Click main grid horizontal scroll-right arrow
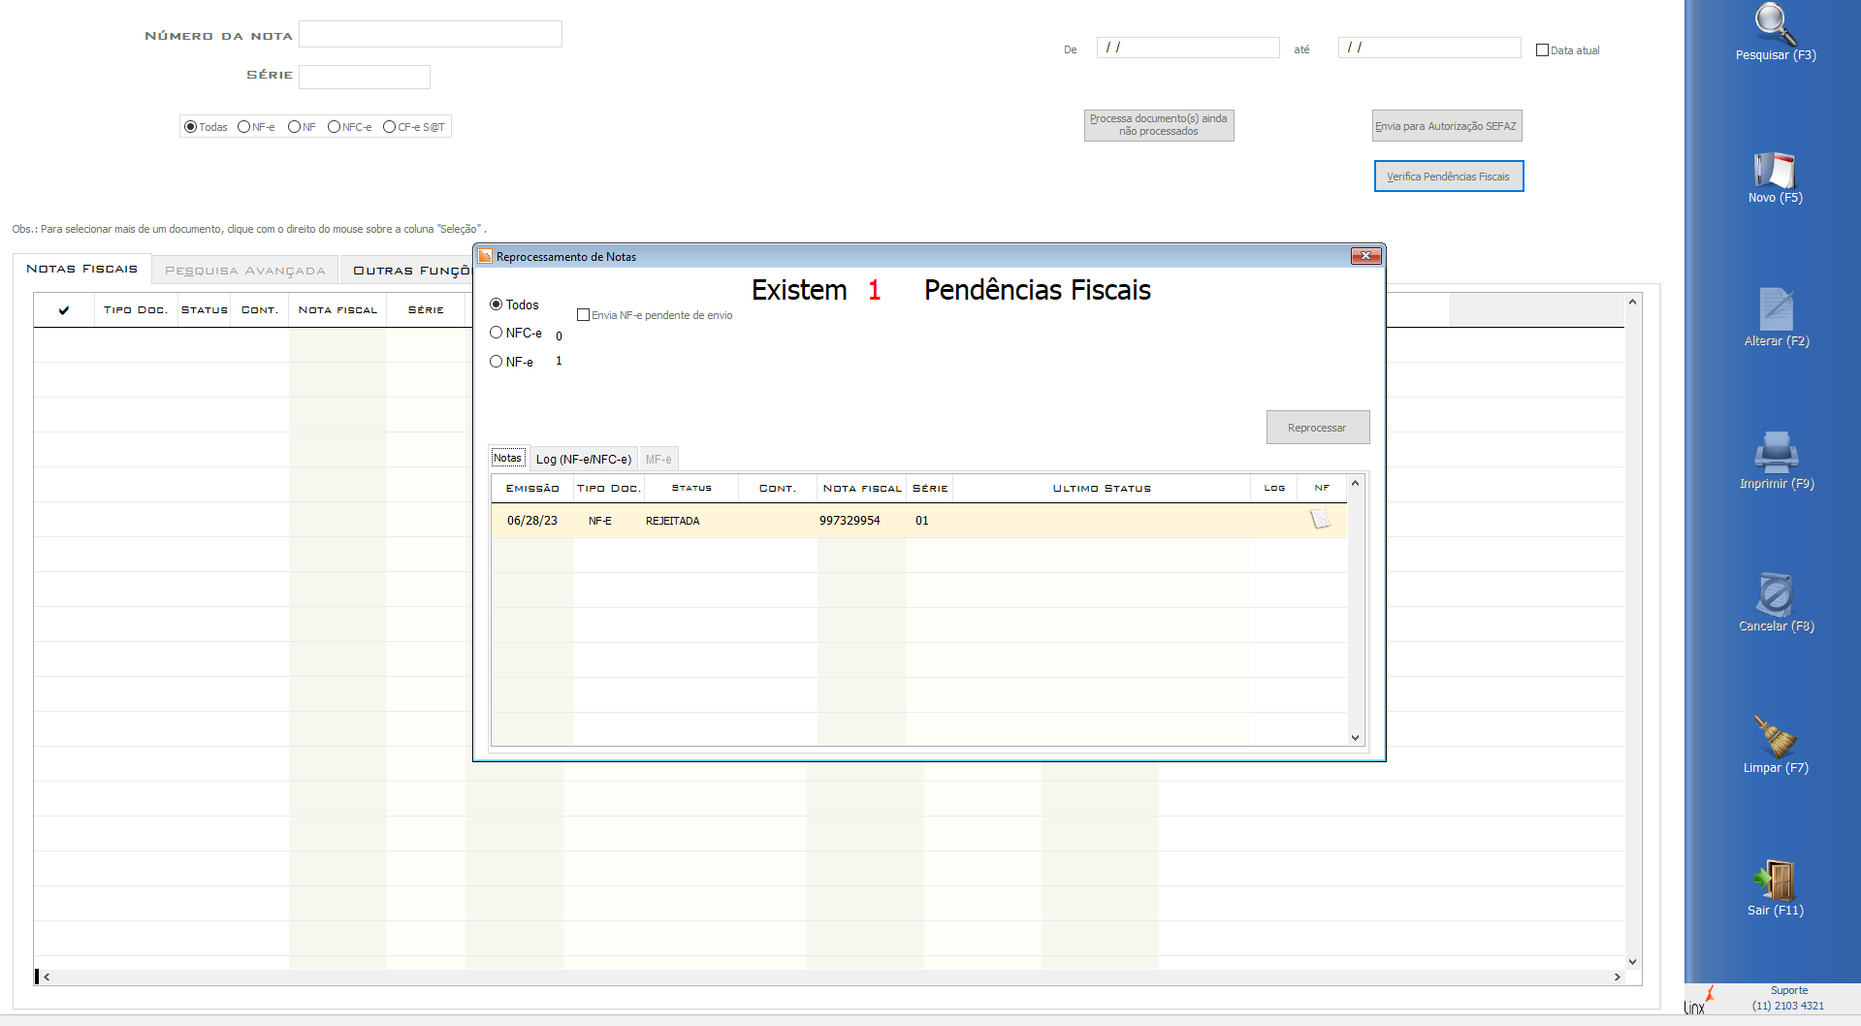 coord(1617,978)
